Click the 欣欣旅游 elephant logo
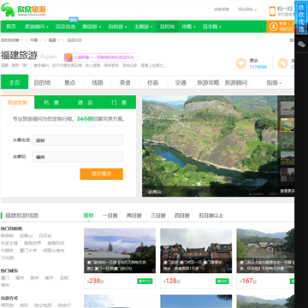This screenshot has height=308, width=308. (x=23, y=10)
